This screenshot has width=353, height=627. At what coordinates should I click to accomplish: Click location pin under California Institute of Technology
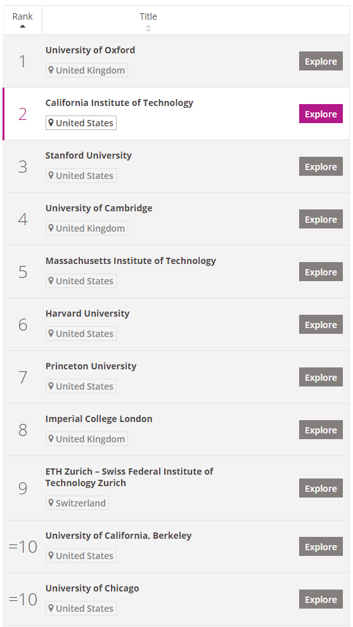pos(51,122)
